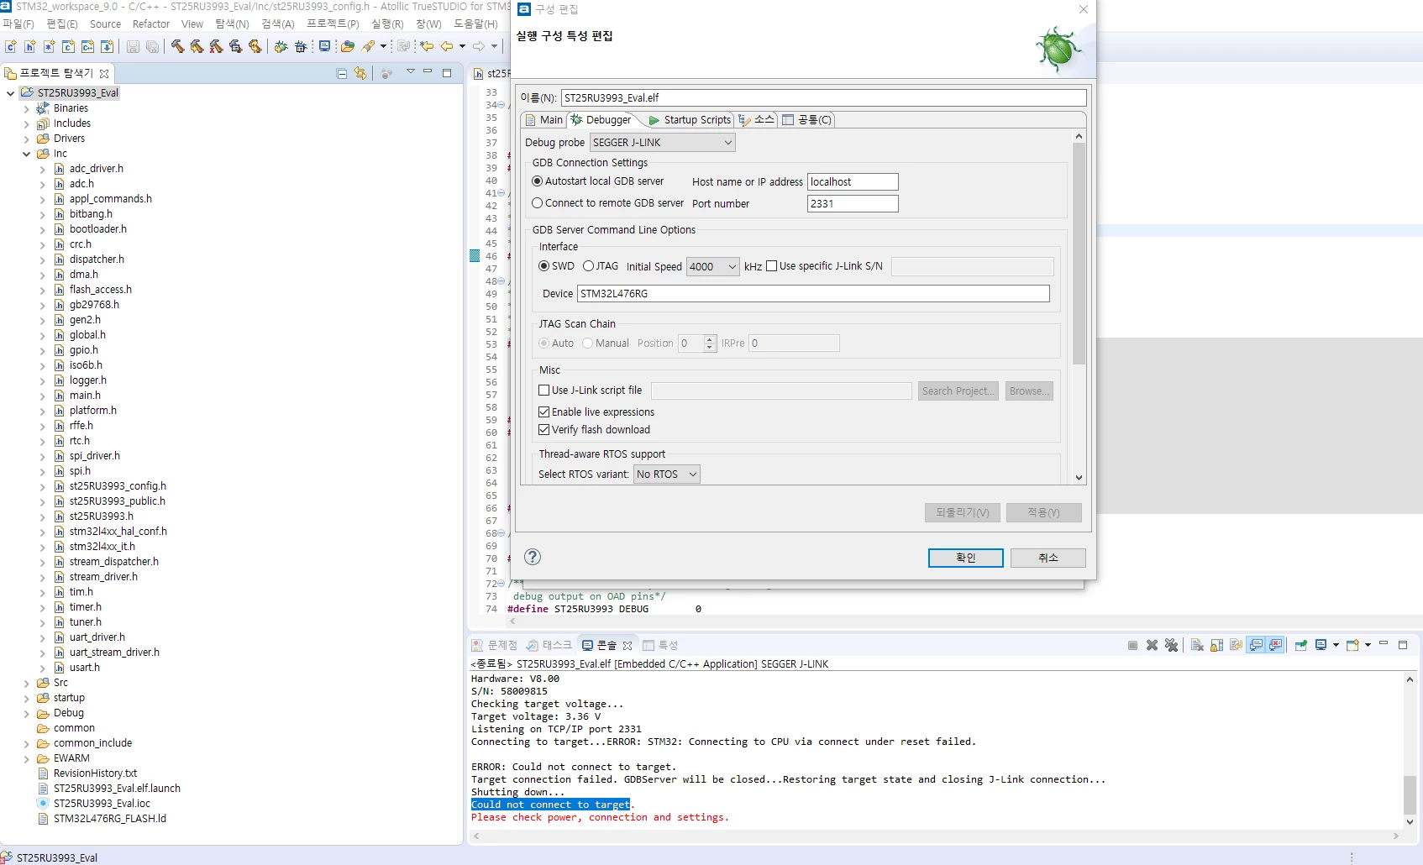Click Host name localhost field

click(x=853, y=182)
